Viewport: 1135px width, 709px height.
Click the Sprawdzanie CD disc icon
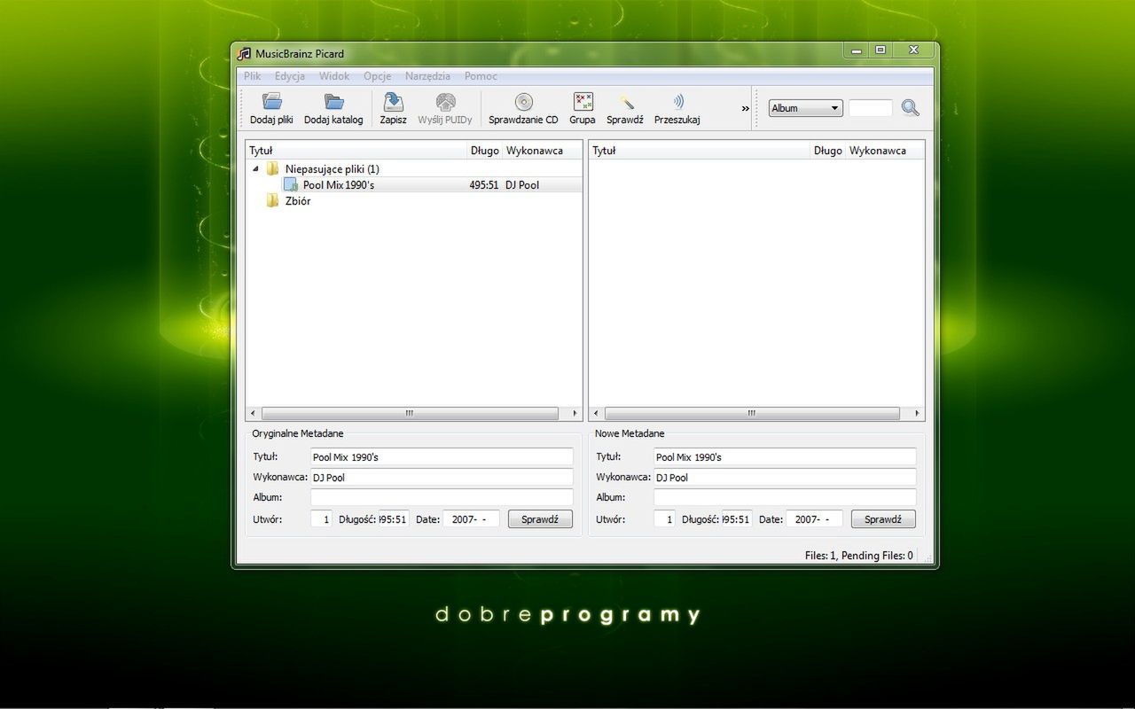click(523, 102)
